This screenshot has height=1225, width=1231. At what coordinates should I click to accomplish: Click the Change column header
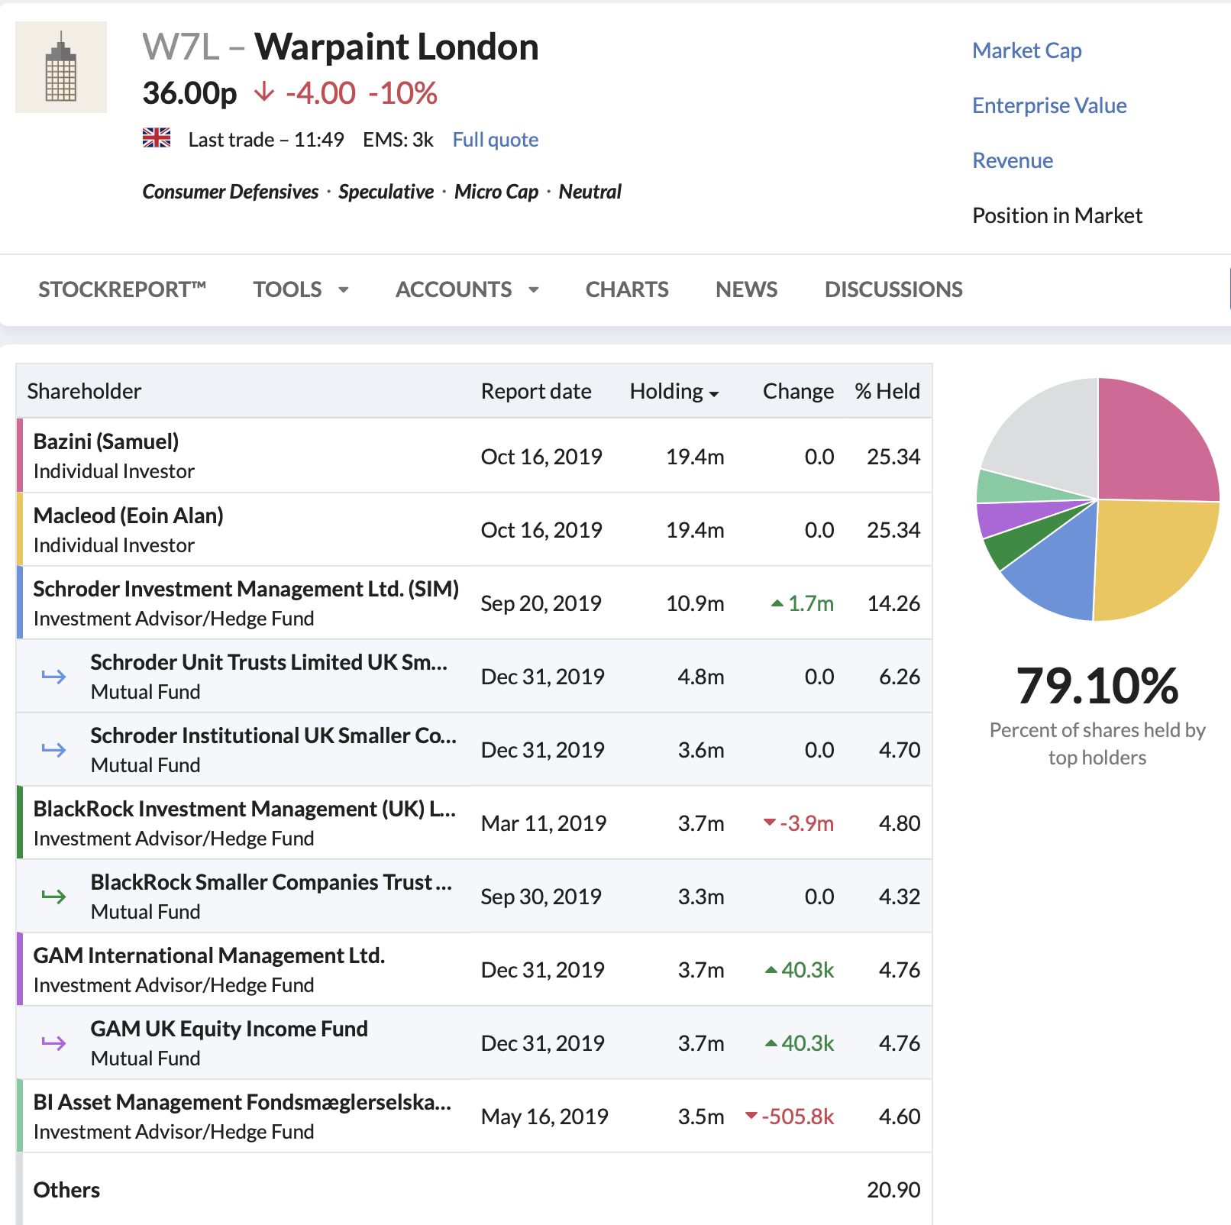tap(798, 391)
